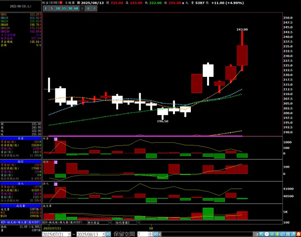The width and height of the screenshot is (301, 237).
Task: Click the KEN indicator label below volume chart
Action: coord(62,222)
